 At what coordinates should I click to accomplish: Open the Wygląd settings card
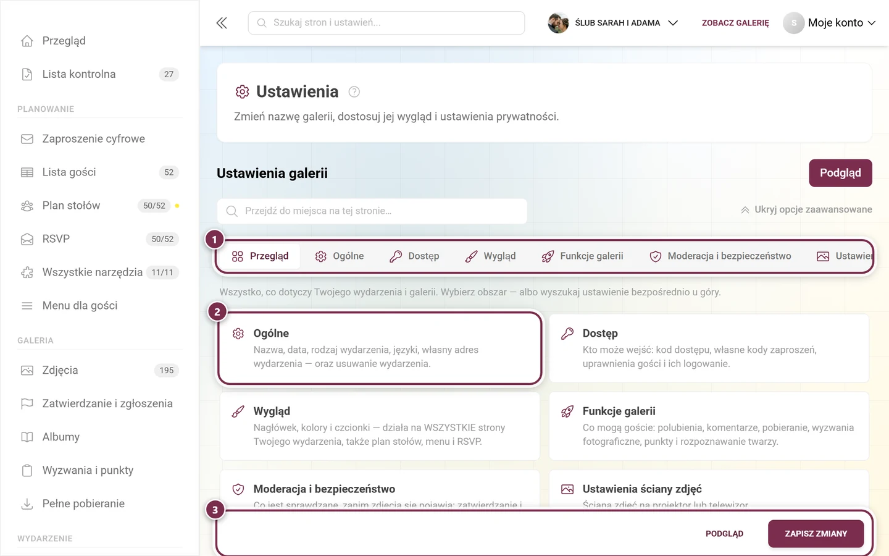380,426
